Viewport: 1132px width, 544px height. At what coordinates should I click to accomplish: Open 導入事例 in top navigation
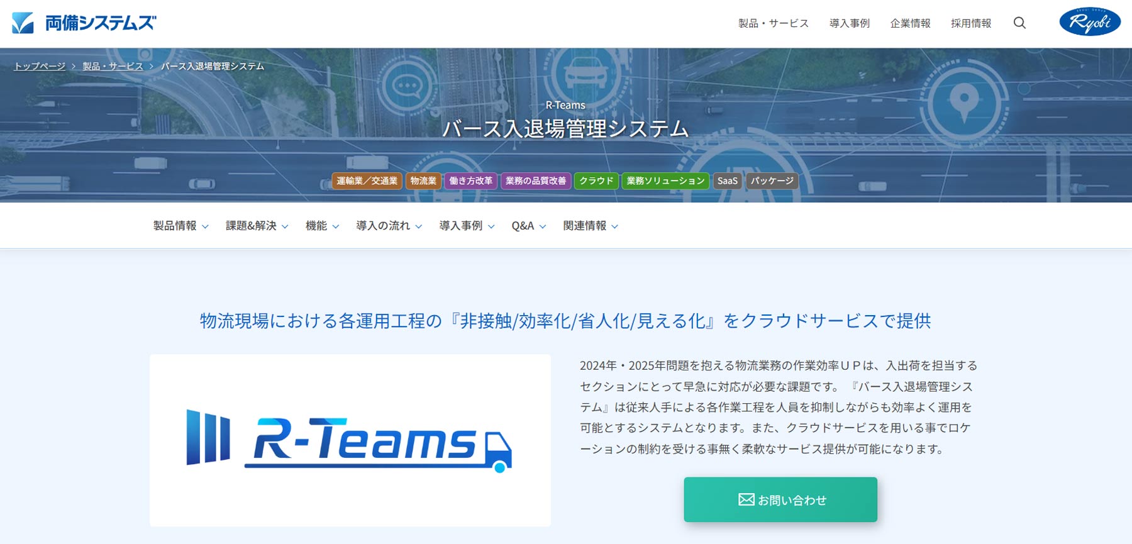point(850,23)
